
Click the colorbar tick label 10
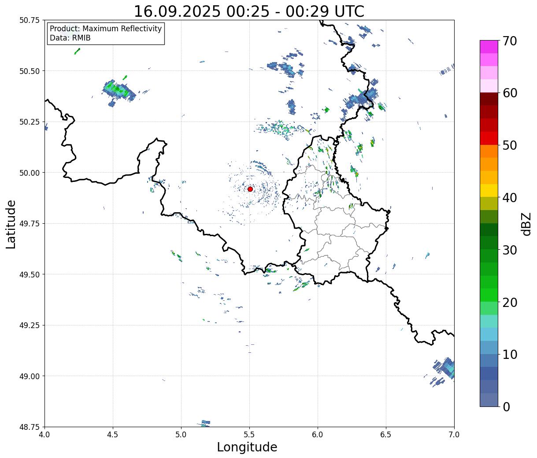click(x=510, y=355)
